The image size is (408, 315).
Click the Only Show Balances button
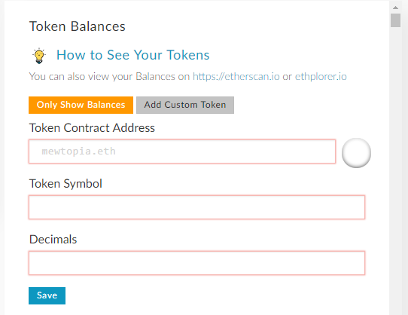pyautogui.click(x=81, y=105)
